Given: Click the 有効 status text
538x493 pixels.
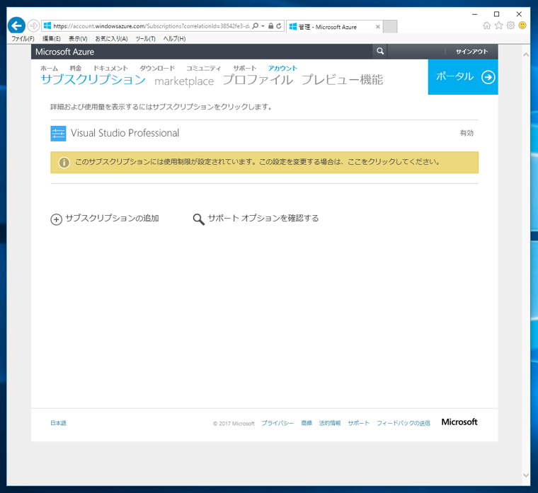Looking at the screenshot, I should point(467,133).
